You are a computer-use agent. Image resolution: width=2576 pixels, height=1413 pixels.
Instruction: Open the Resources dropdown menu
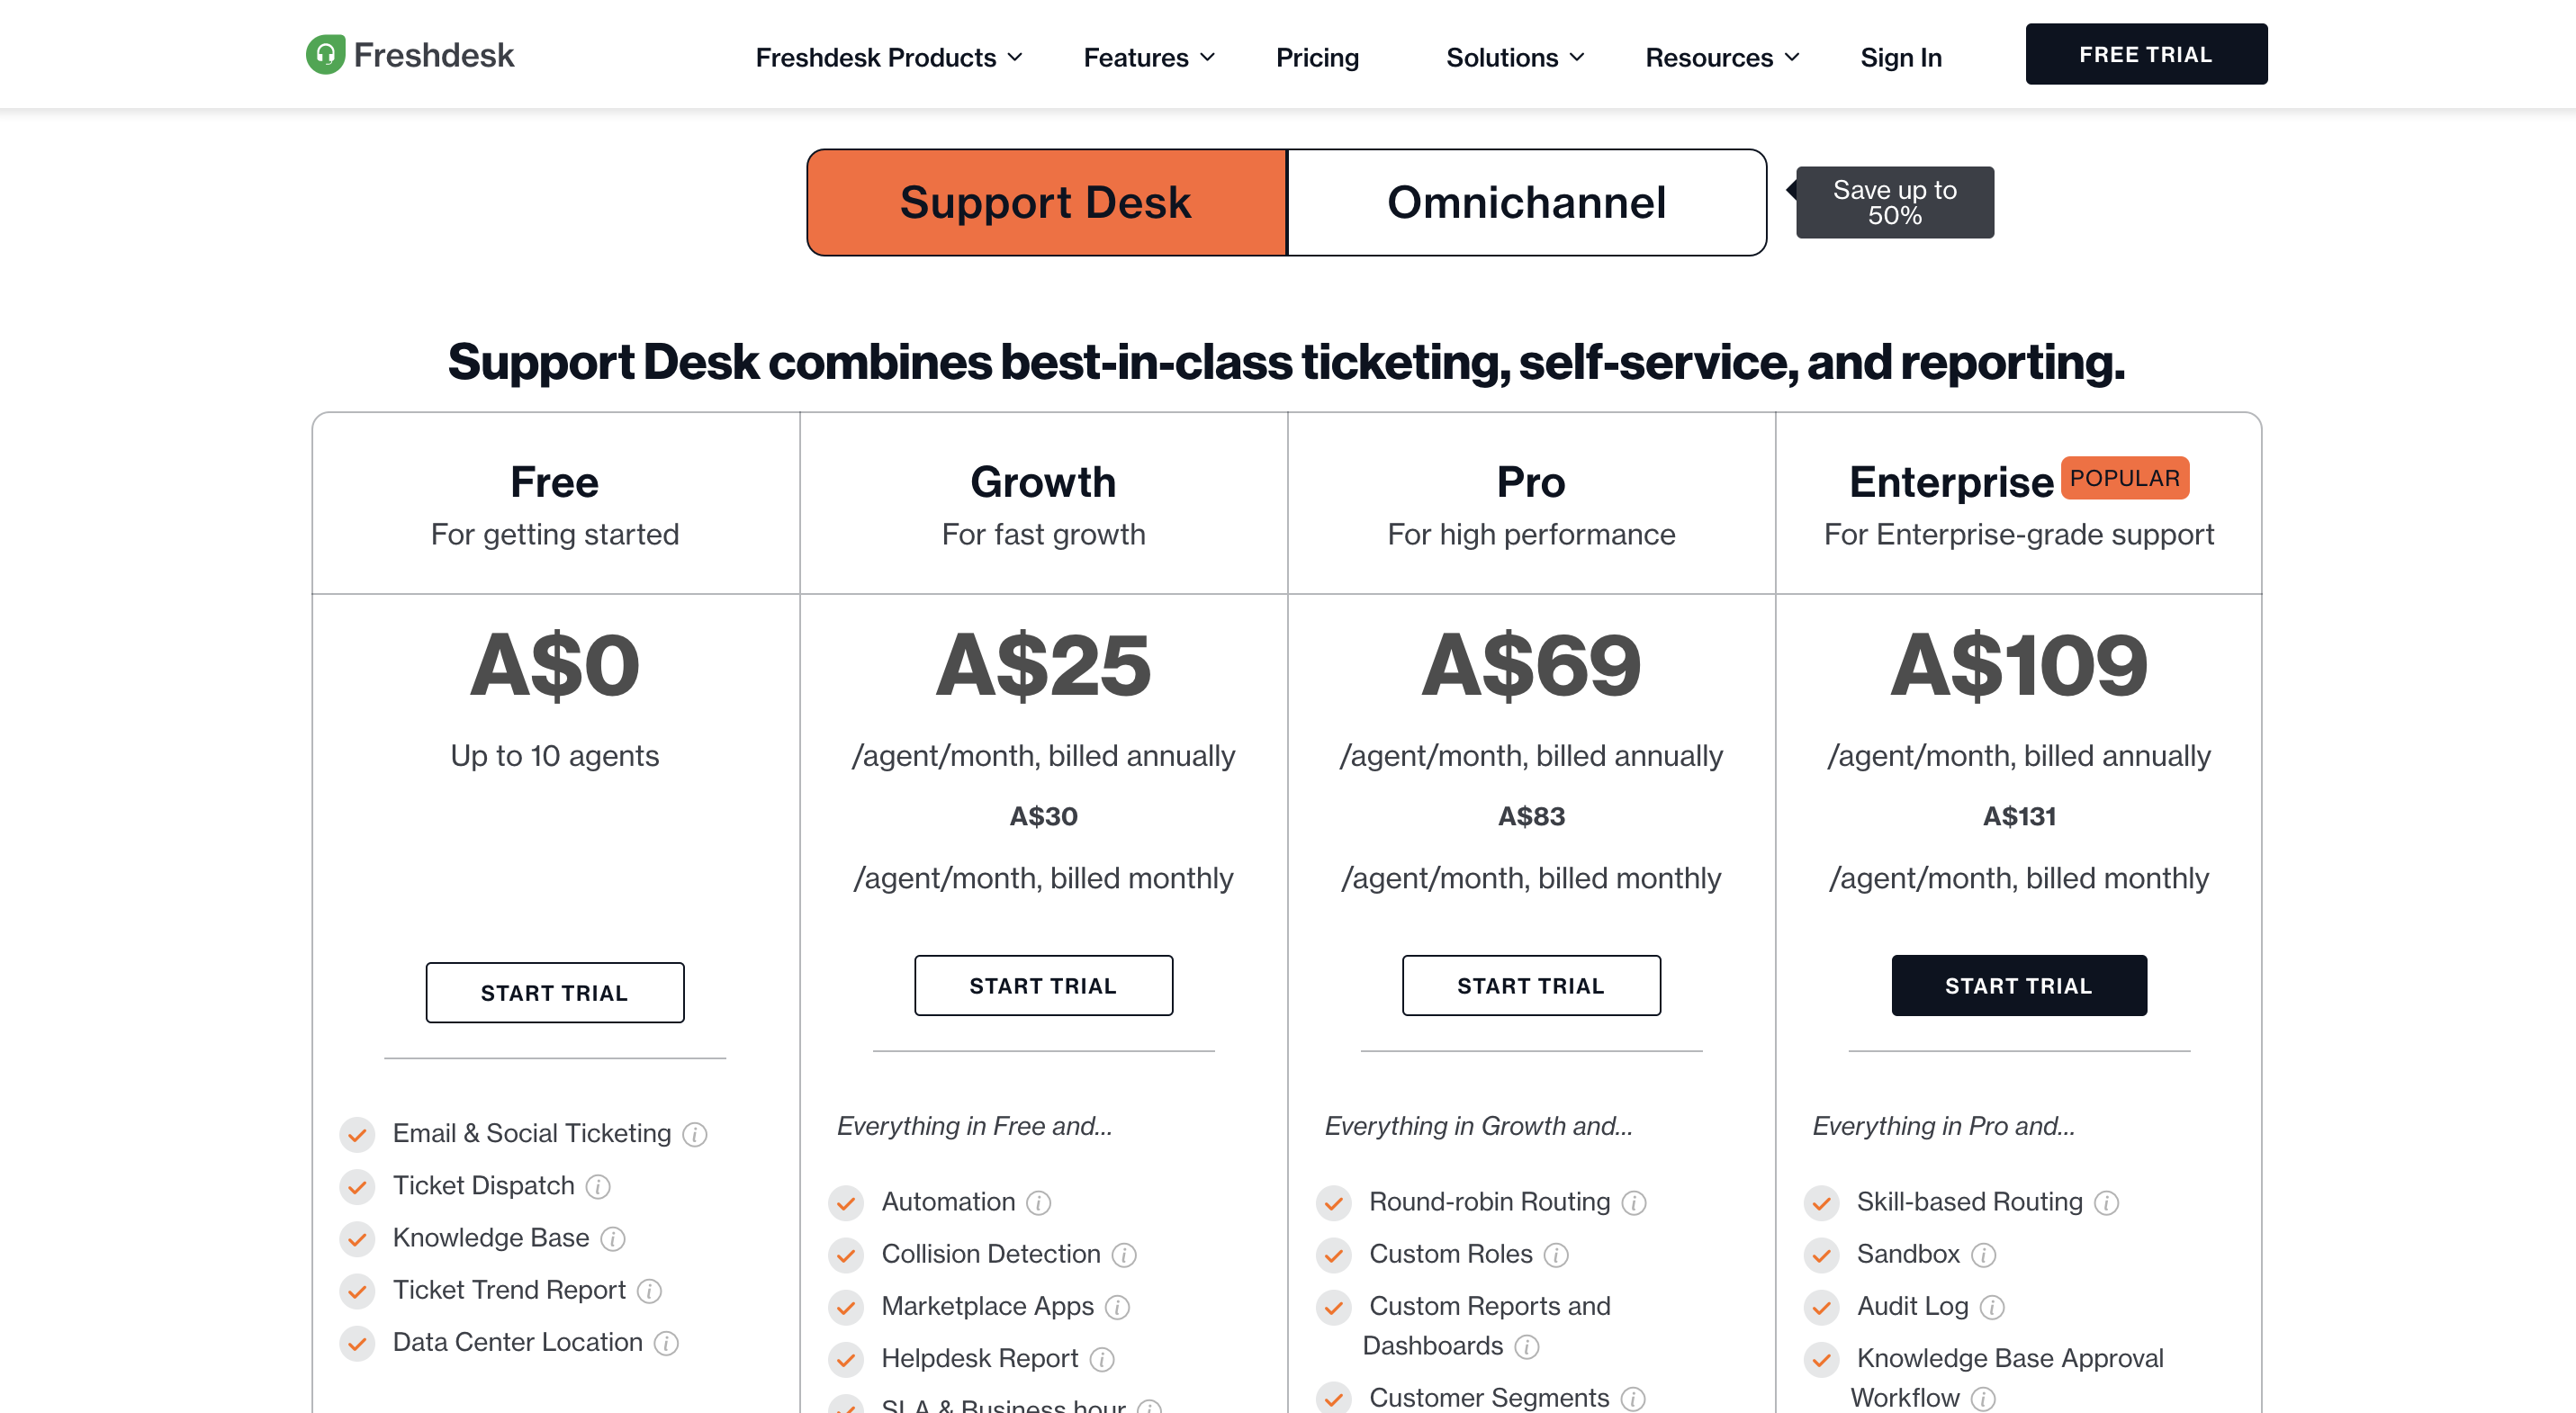click(x=1722, y=57)
